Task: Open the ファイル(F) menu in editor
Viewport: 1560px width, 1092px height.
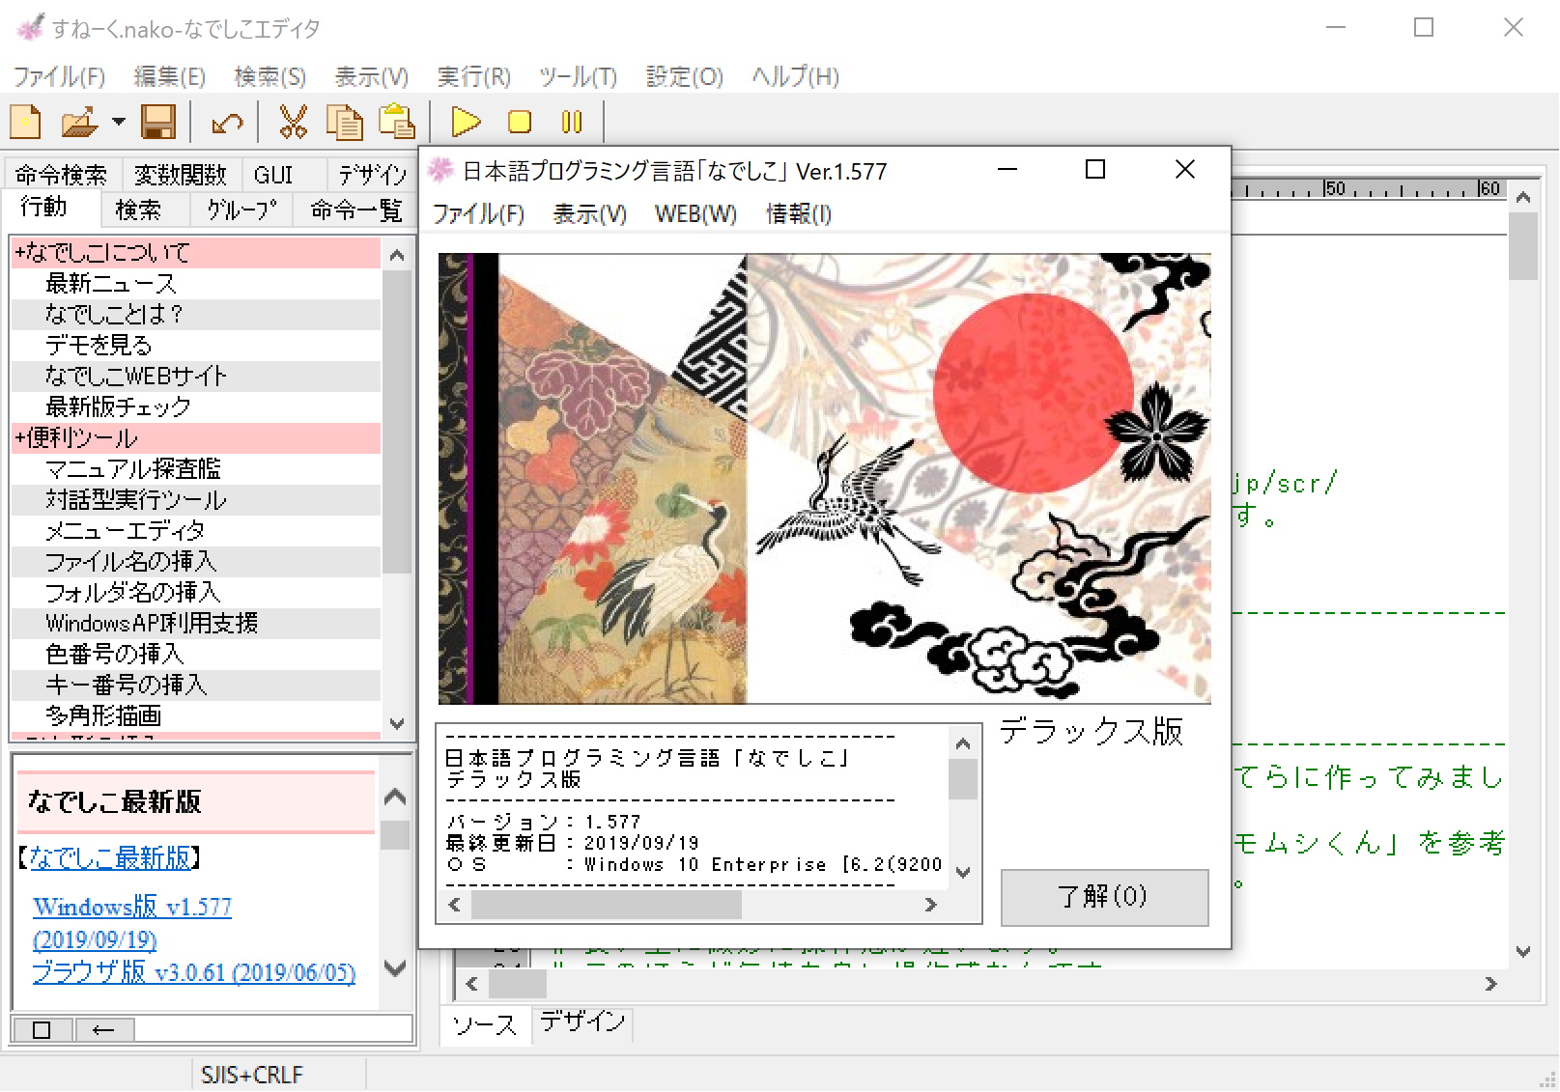Action: (59, 76)
